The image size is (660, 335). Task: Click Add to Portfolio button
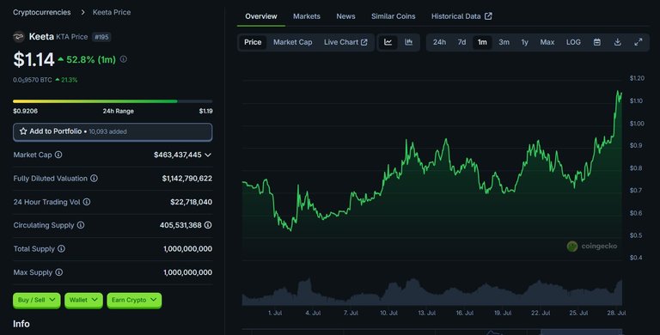[x=113, y=131]
